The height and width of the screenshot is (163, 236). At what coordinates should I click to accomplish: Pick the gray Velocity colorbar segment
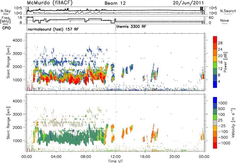point(215,123)
